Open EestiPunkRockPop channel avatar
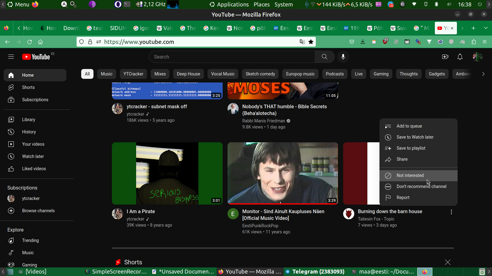 pos(233,214)
